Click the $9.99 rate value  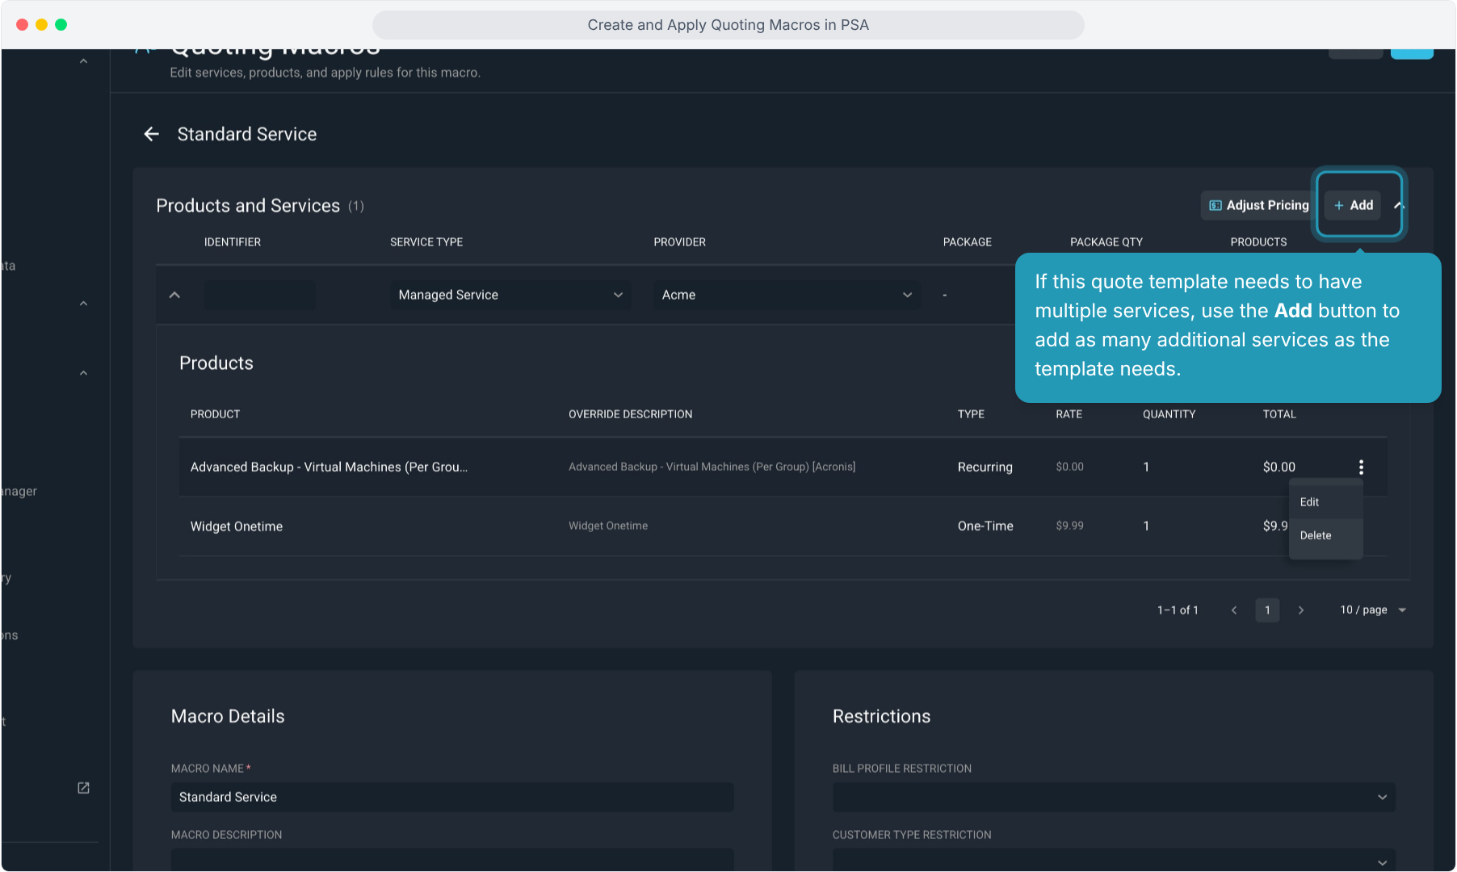click(1069, 526)
